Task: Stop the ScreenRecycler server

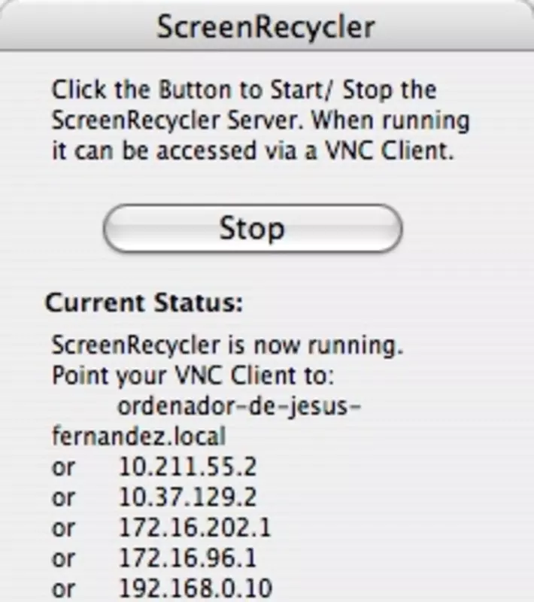Action: click(x=253, y=229)
